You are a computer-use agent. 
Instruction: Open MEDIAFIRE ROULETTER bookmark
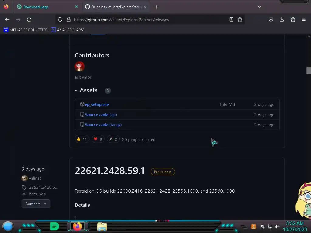point(26,30)
